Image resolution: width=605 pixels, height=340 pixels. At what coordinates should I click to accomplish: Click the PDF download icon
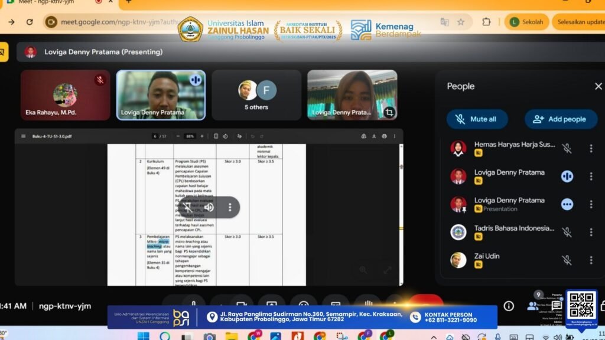point(374,136)
